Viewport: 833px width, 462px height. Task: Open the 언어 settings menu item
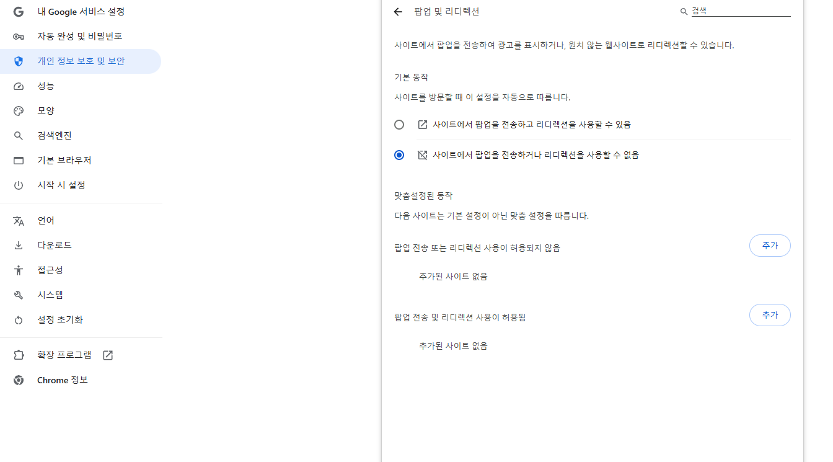(46, 221)
